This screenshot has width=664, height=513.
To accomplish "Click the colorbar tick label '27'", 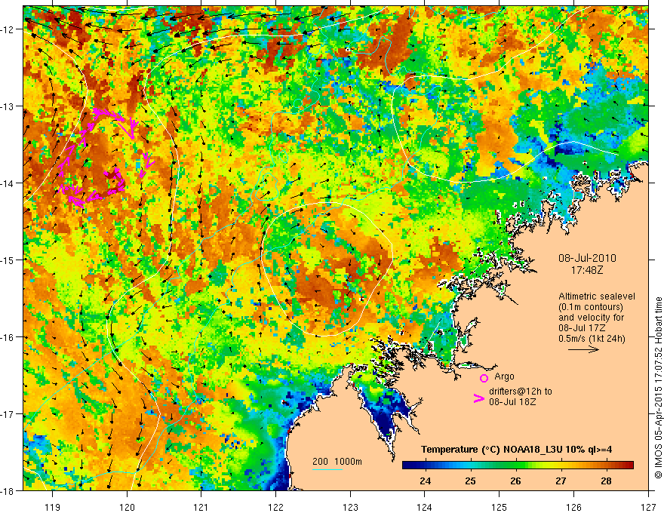I will [561, 481].
